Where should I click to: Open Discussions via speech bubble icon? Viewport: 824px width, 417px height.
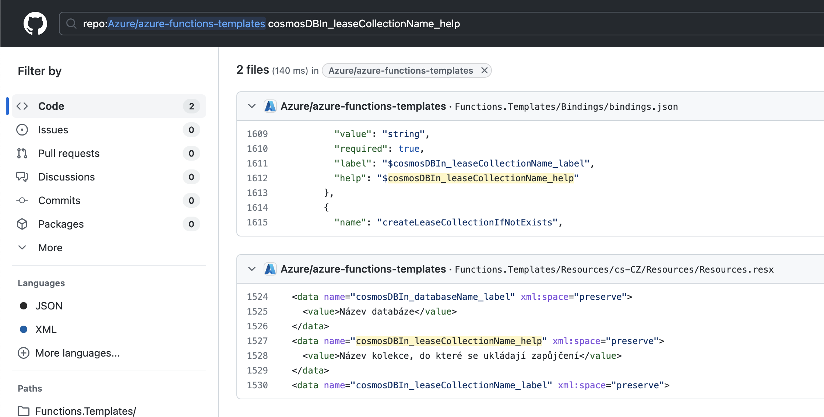22,177
